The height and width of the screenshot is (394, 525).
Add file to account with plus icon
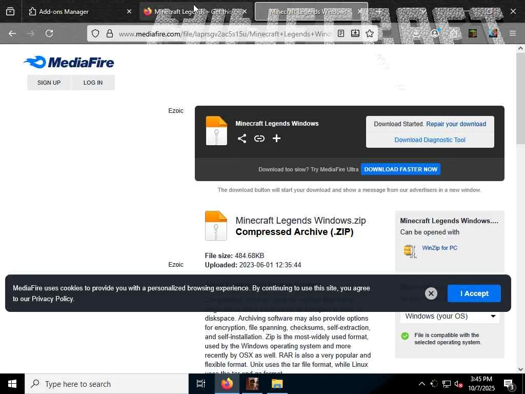[x=276, y=139]
